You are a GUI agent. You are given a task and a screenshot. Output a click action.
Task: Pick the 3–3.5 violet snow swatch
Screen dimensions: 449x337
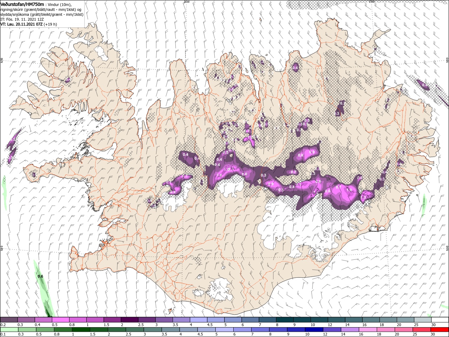pos(164,320)
